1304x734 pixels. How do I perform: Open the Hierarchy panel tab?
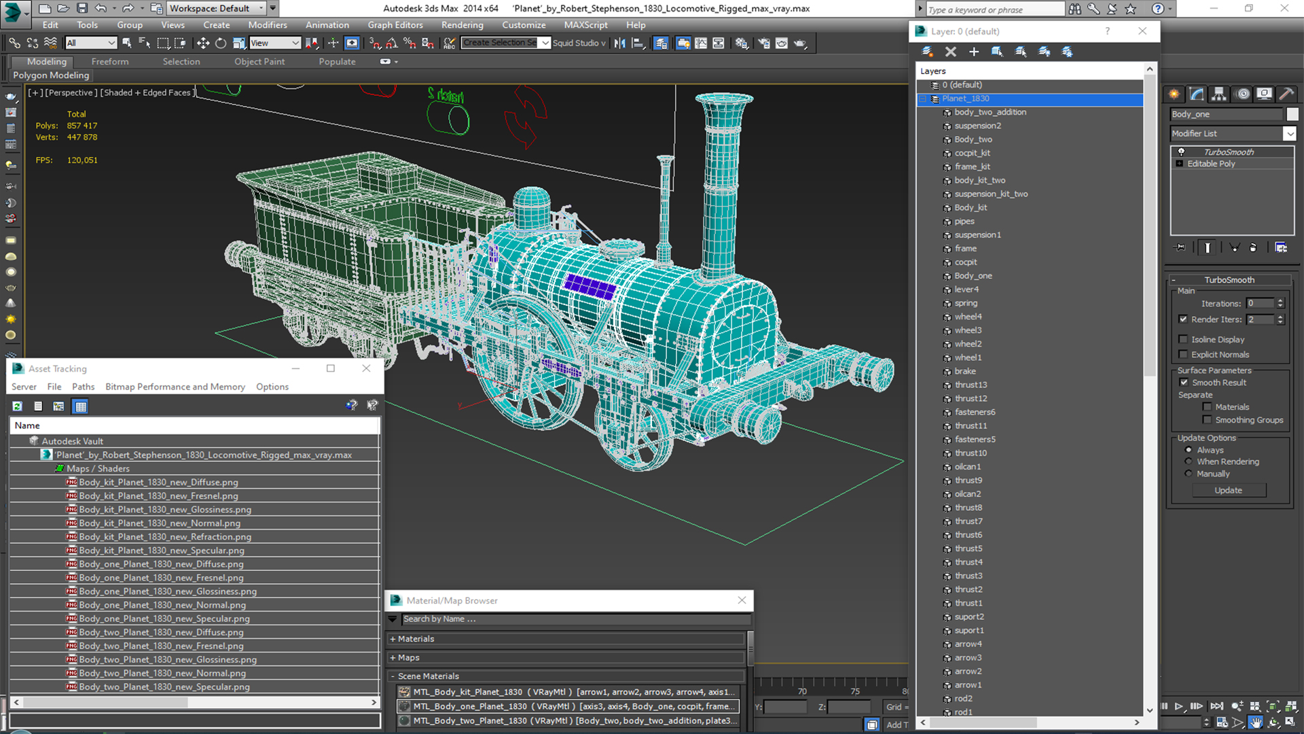pos(1219,94)
